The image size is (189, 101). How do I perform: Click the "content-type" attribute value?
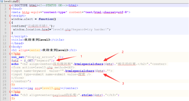click(55, 12)
